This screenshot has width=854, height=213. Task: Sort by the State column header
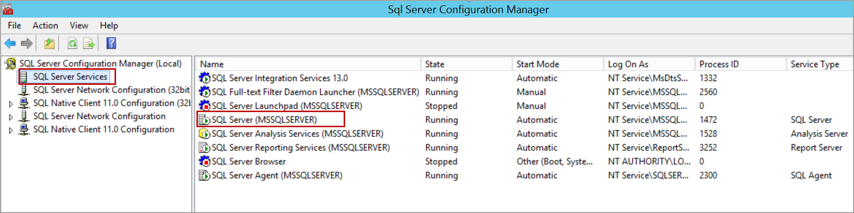(434, 64)
